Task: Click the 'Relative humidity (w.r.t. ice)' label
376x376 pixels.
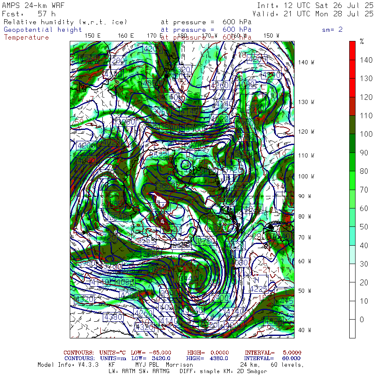Action: click(x=65, y=22)
